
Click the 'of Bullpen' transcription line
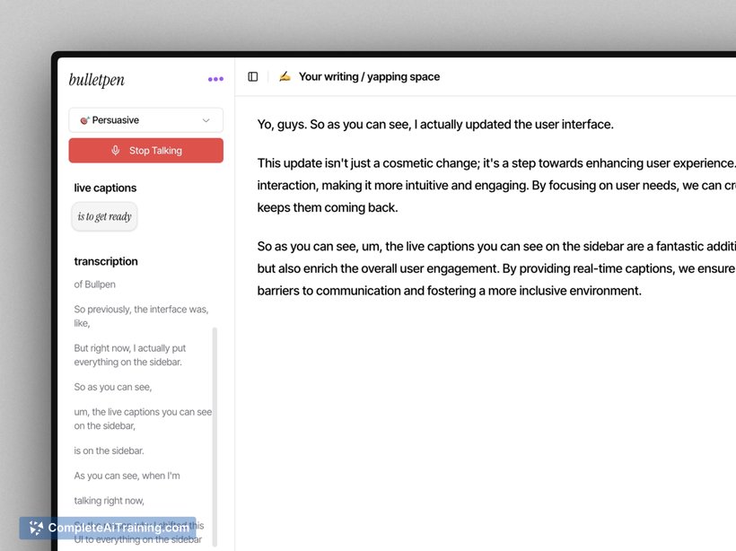point(95,284)
